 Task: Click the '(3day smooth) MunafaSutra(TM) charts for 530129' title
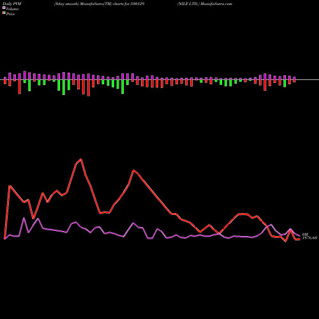coord(100,4)
